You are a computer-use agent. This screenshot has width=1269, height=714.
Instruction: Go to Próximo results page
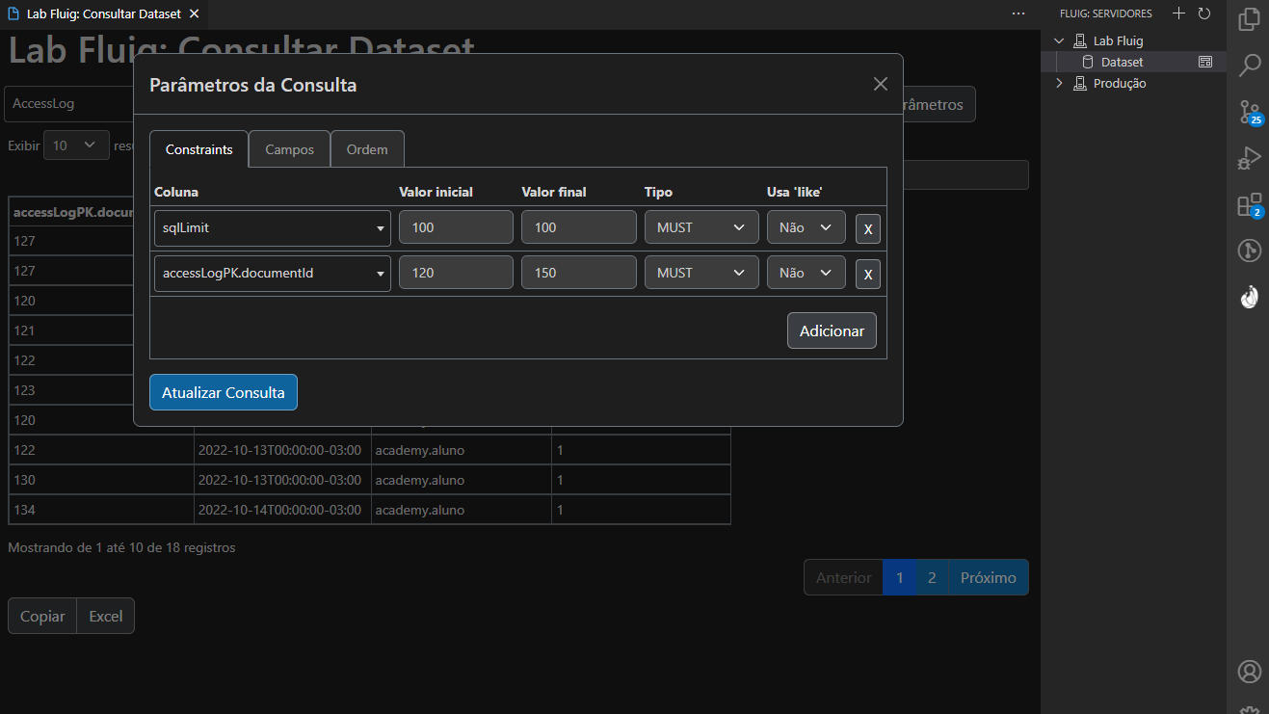tap(989, 577)
